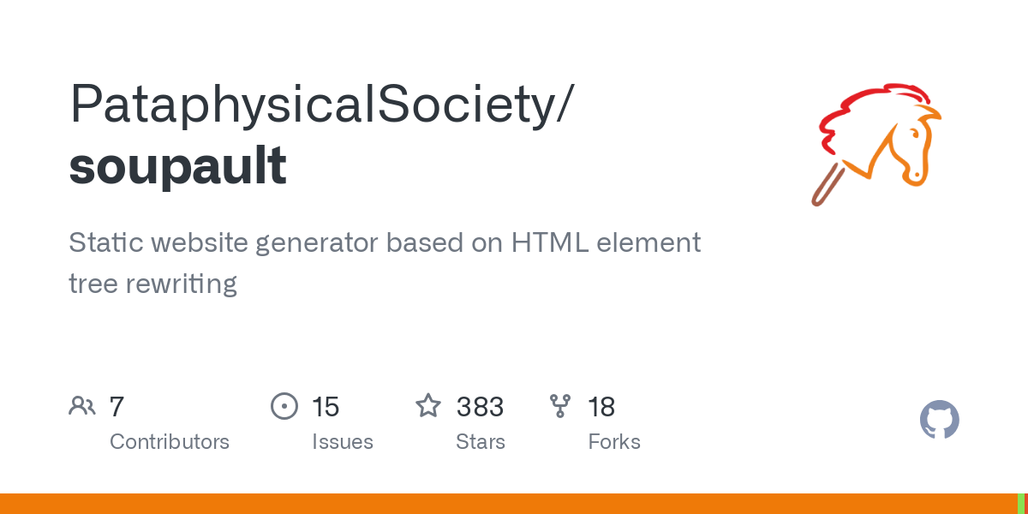
Task: Click the issue count 15
Action: 326,406
